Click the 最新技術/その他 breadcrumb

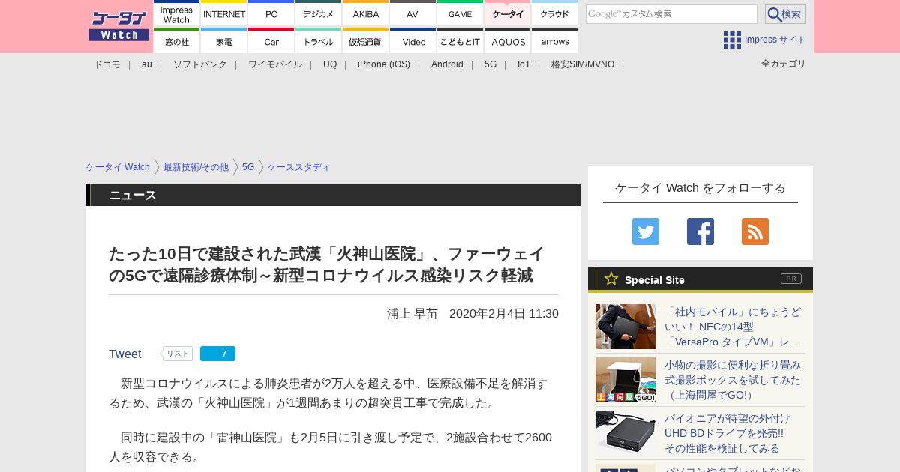coord(196,167)
